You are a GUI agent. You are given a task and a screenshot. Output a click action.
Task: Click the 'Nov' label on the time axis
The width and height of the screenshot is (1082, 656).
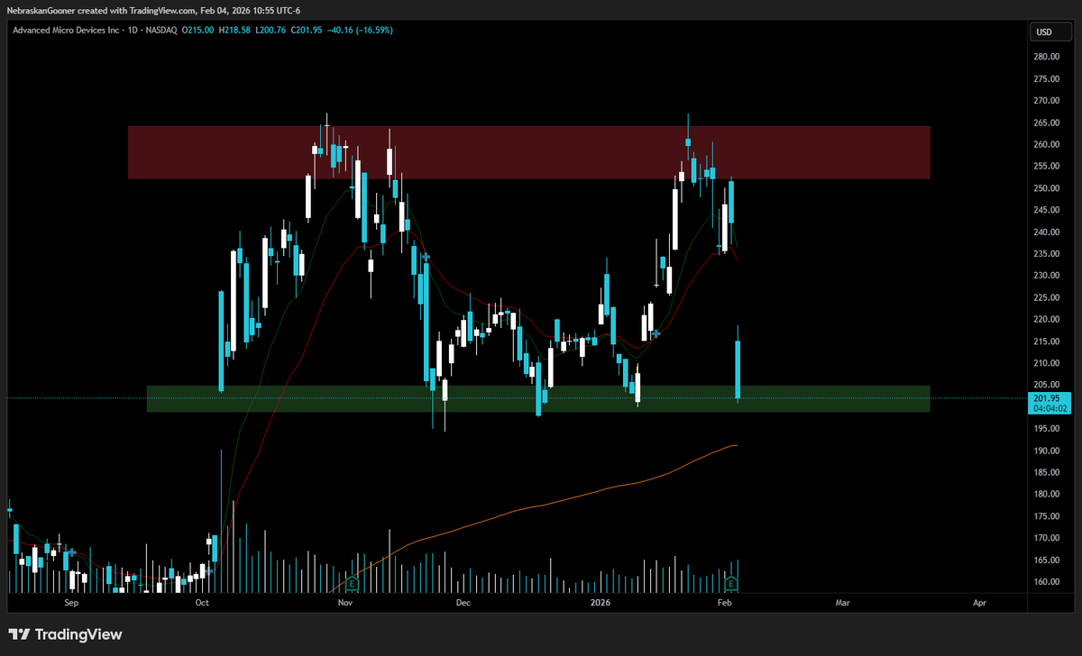click(344, 601)
